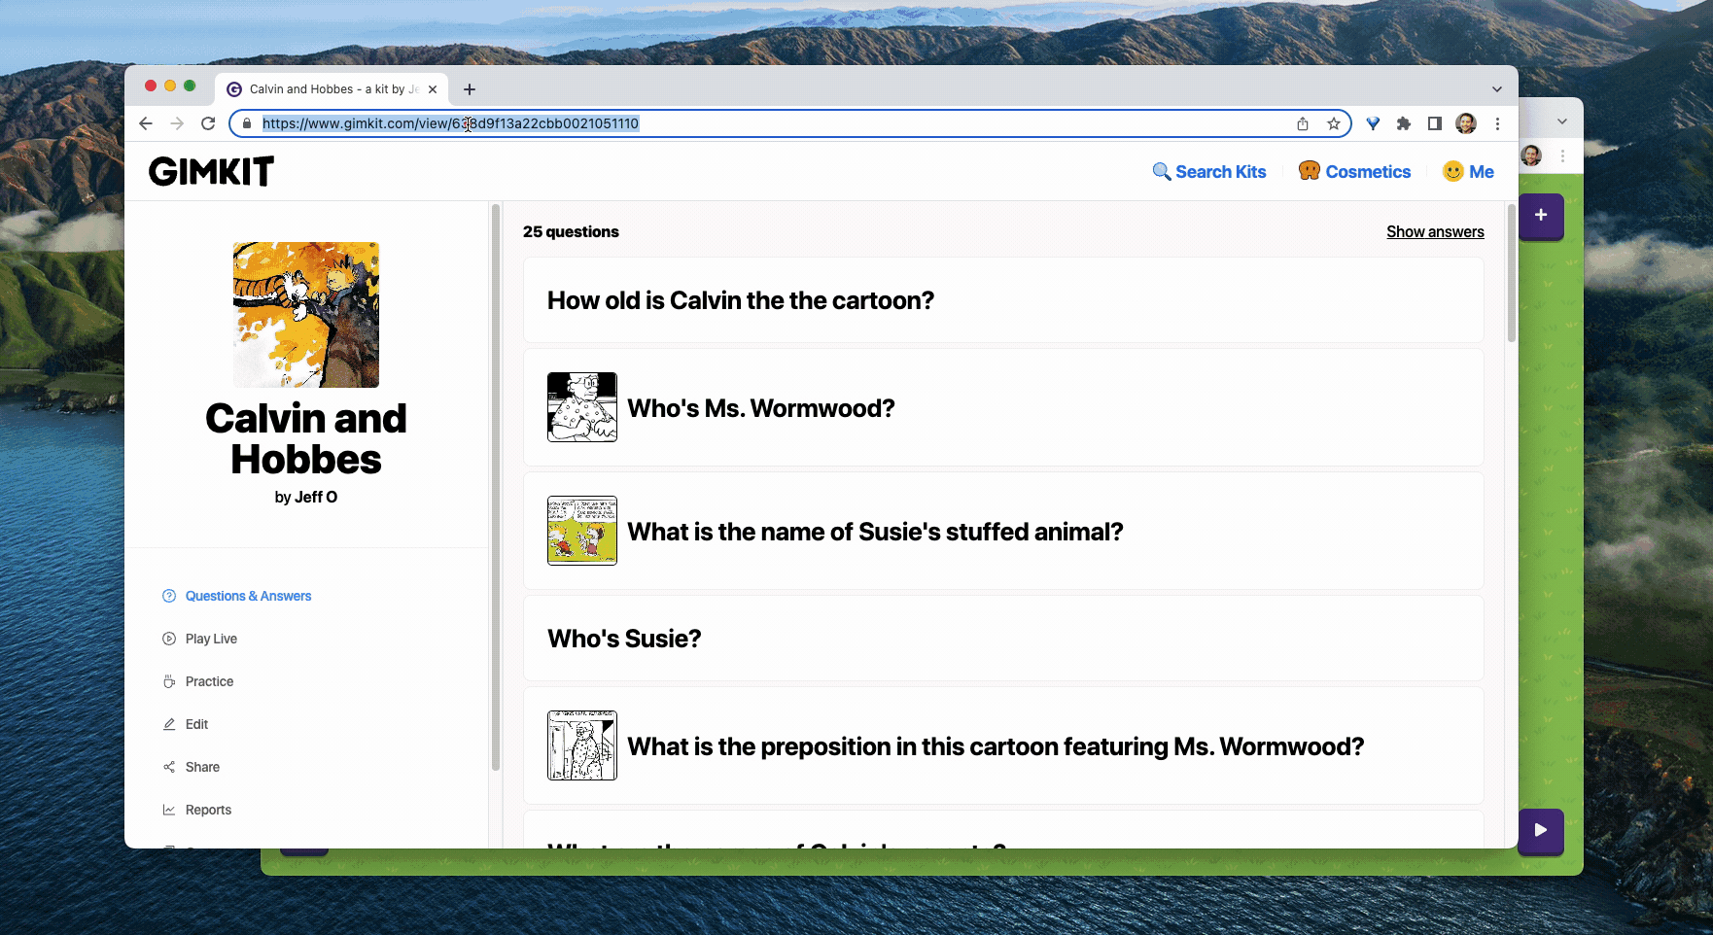Viewport: 1713px width, 935px height.
Task: Click the Susie's stuffed animal question thumbnail
Action: [x=582, y=531]
